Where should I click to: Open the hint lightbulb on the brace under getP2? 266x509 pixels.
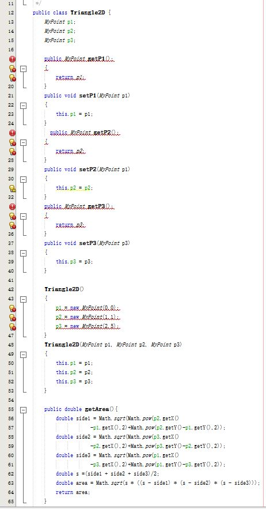click(12, 142)
